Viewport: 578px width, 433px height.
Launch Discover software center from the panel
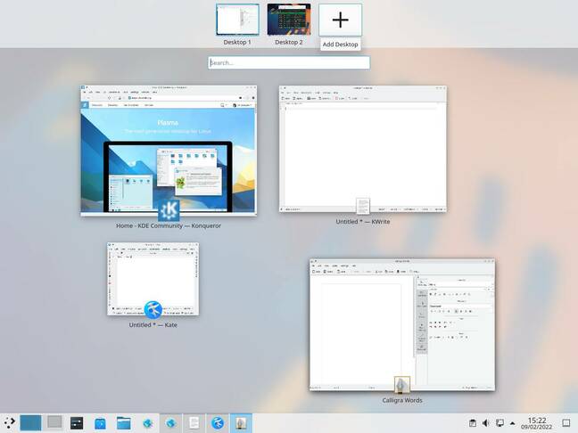click(100, 423)
